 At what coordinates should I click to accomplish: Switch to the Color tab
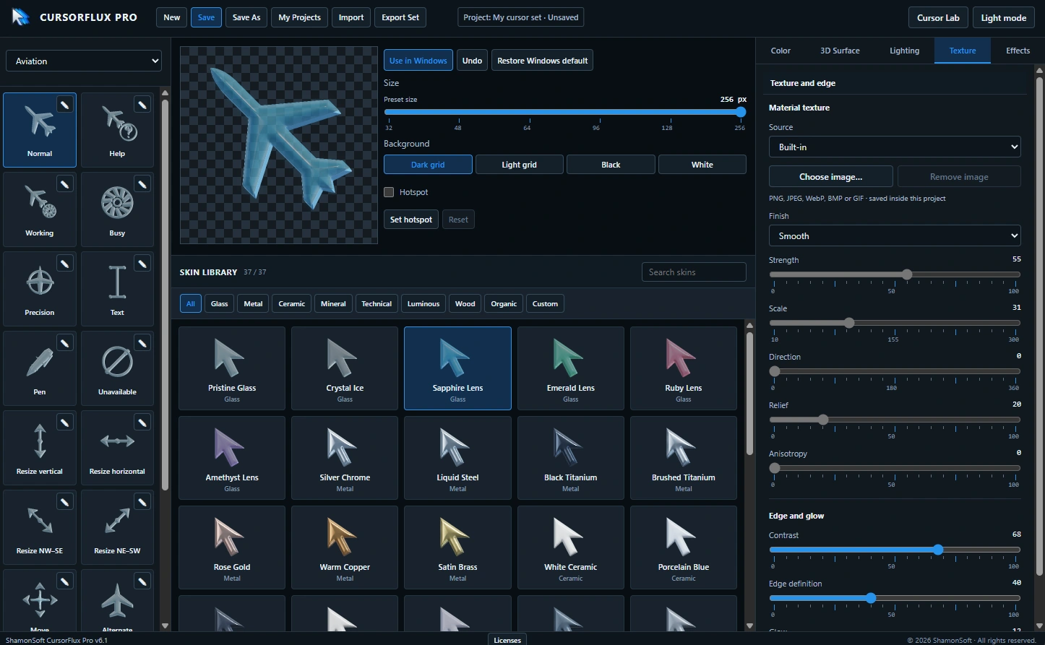[x=780, y=51]
